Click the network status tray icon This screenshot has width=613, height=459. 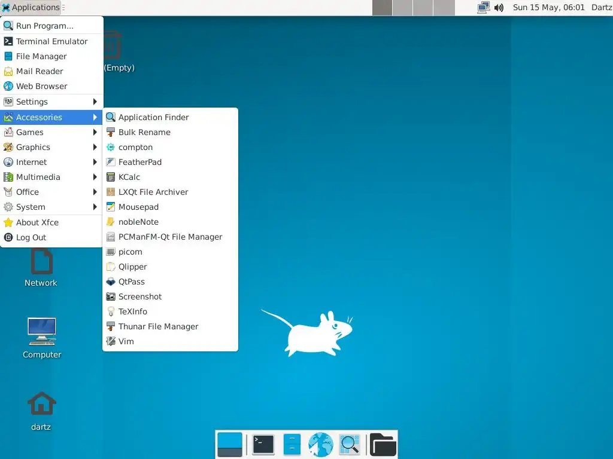484,7
